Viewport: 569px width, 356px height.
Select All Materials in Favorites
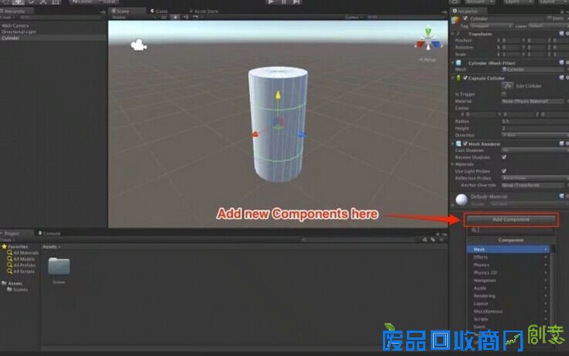pyautogui.click(x=23, y=253)
